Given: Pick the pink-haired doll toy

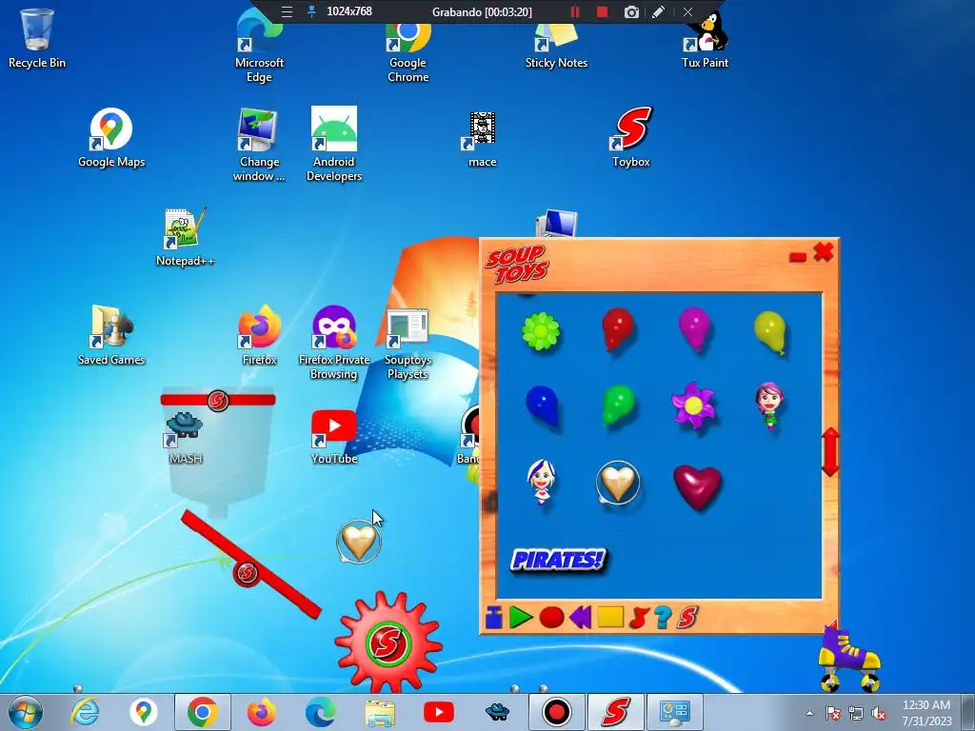Looking at the screenshot, I should point(769,405).
